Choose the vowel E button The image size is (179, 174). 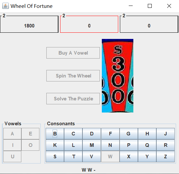30,134
